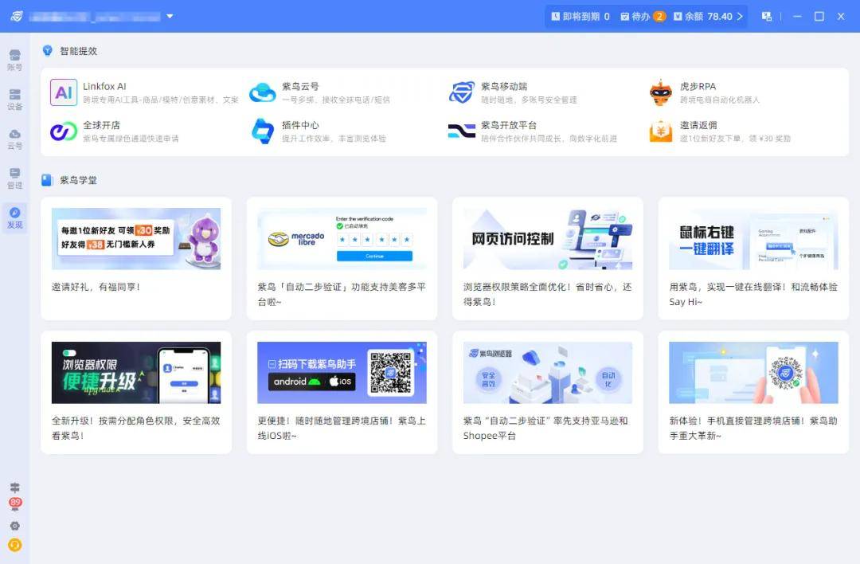Click the orange headset support icon
860x564 pixels.
pyautogui.click(x=15, y=545)
